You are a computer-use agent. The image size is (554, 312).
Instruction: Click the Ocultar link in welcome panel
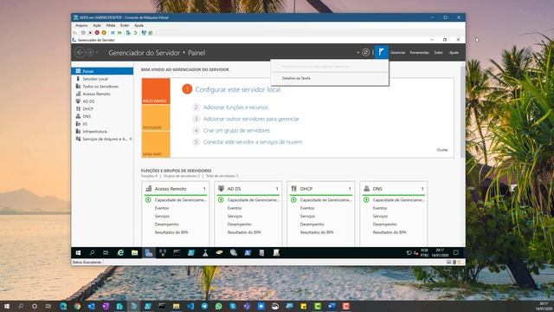pyautogui.click(x=442, y=150)
